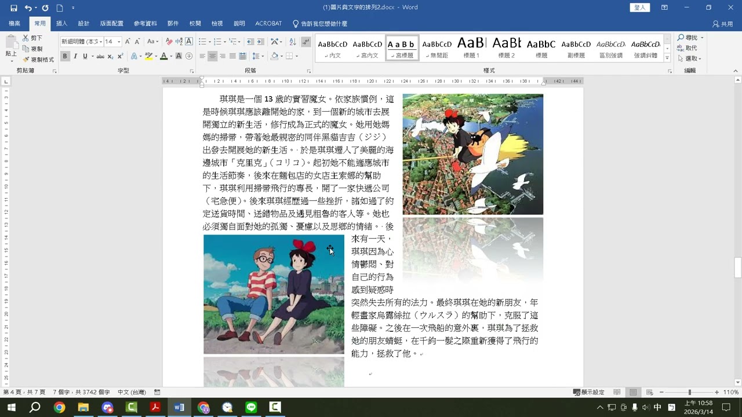Switch to the Design (設計) tab
Viewport: 742px width, 417px height.
pyautogui.click(x=83, y=24)
